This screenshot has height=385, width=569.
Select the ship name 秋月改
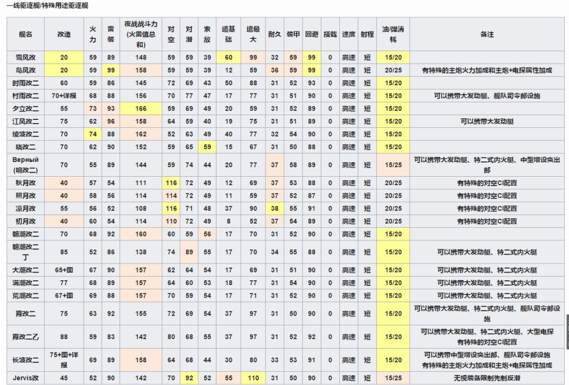coord(25,183)
